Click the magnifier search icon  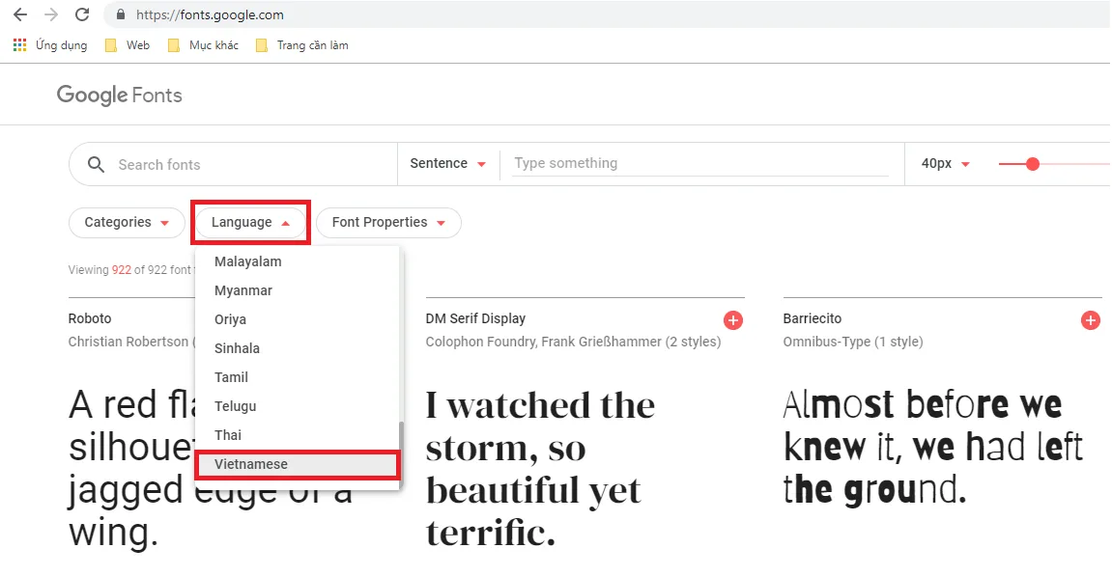pos(96,164)
